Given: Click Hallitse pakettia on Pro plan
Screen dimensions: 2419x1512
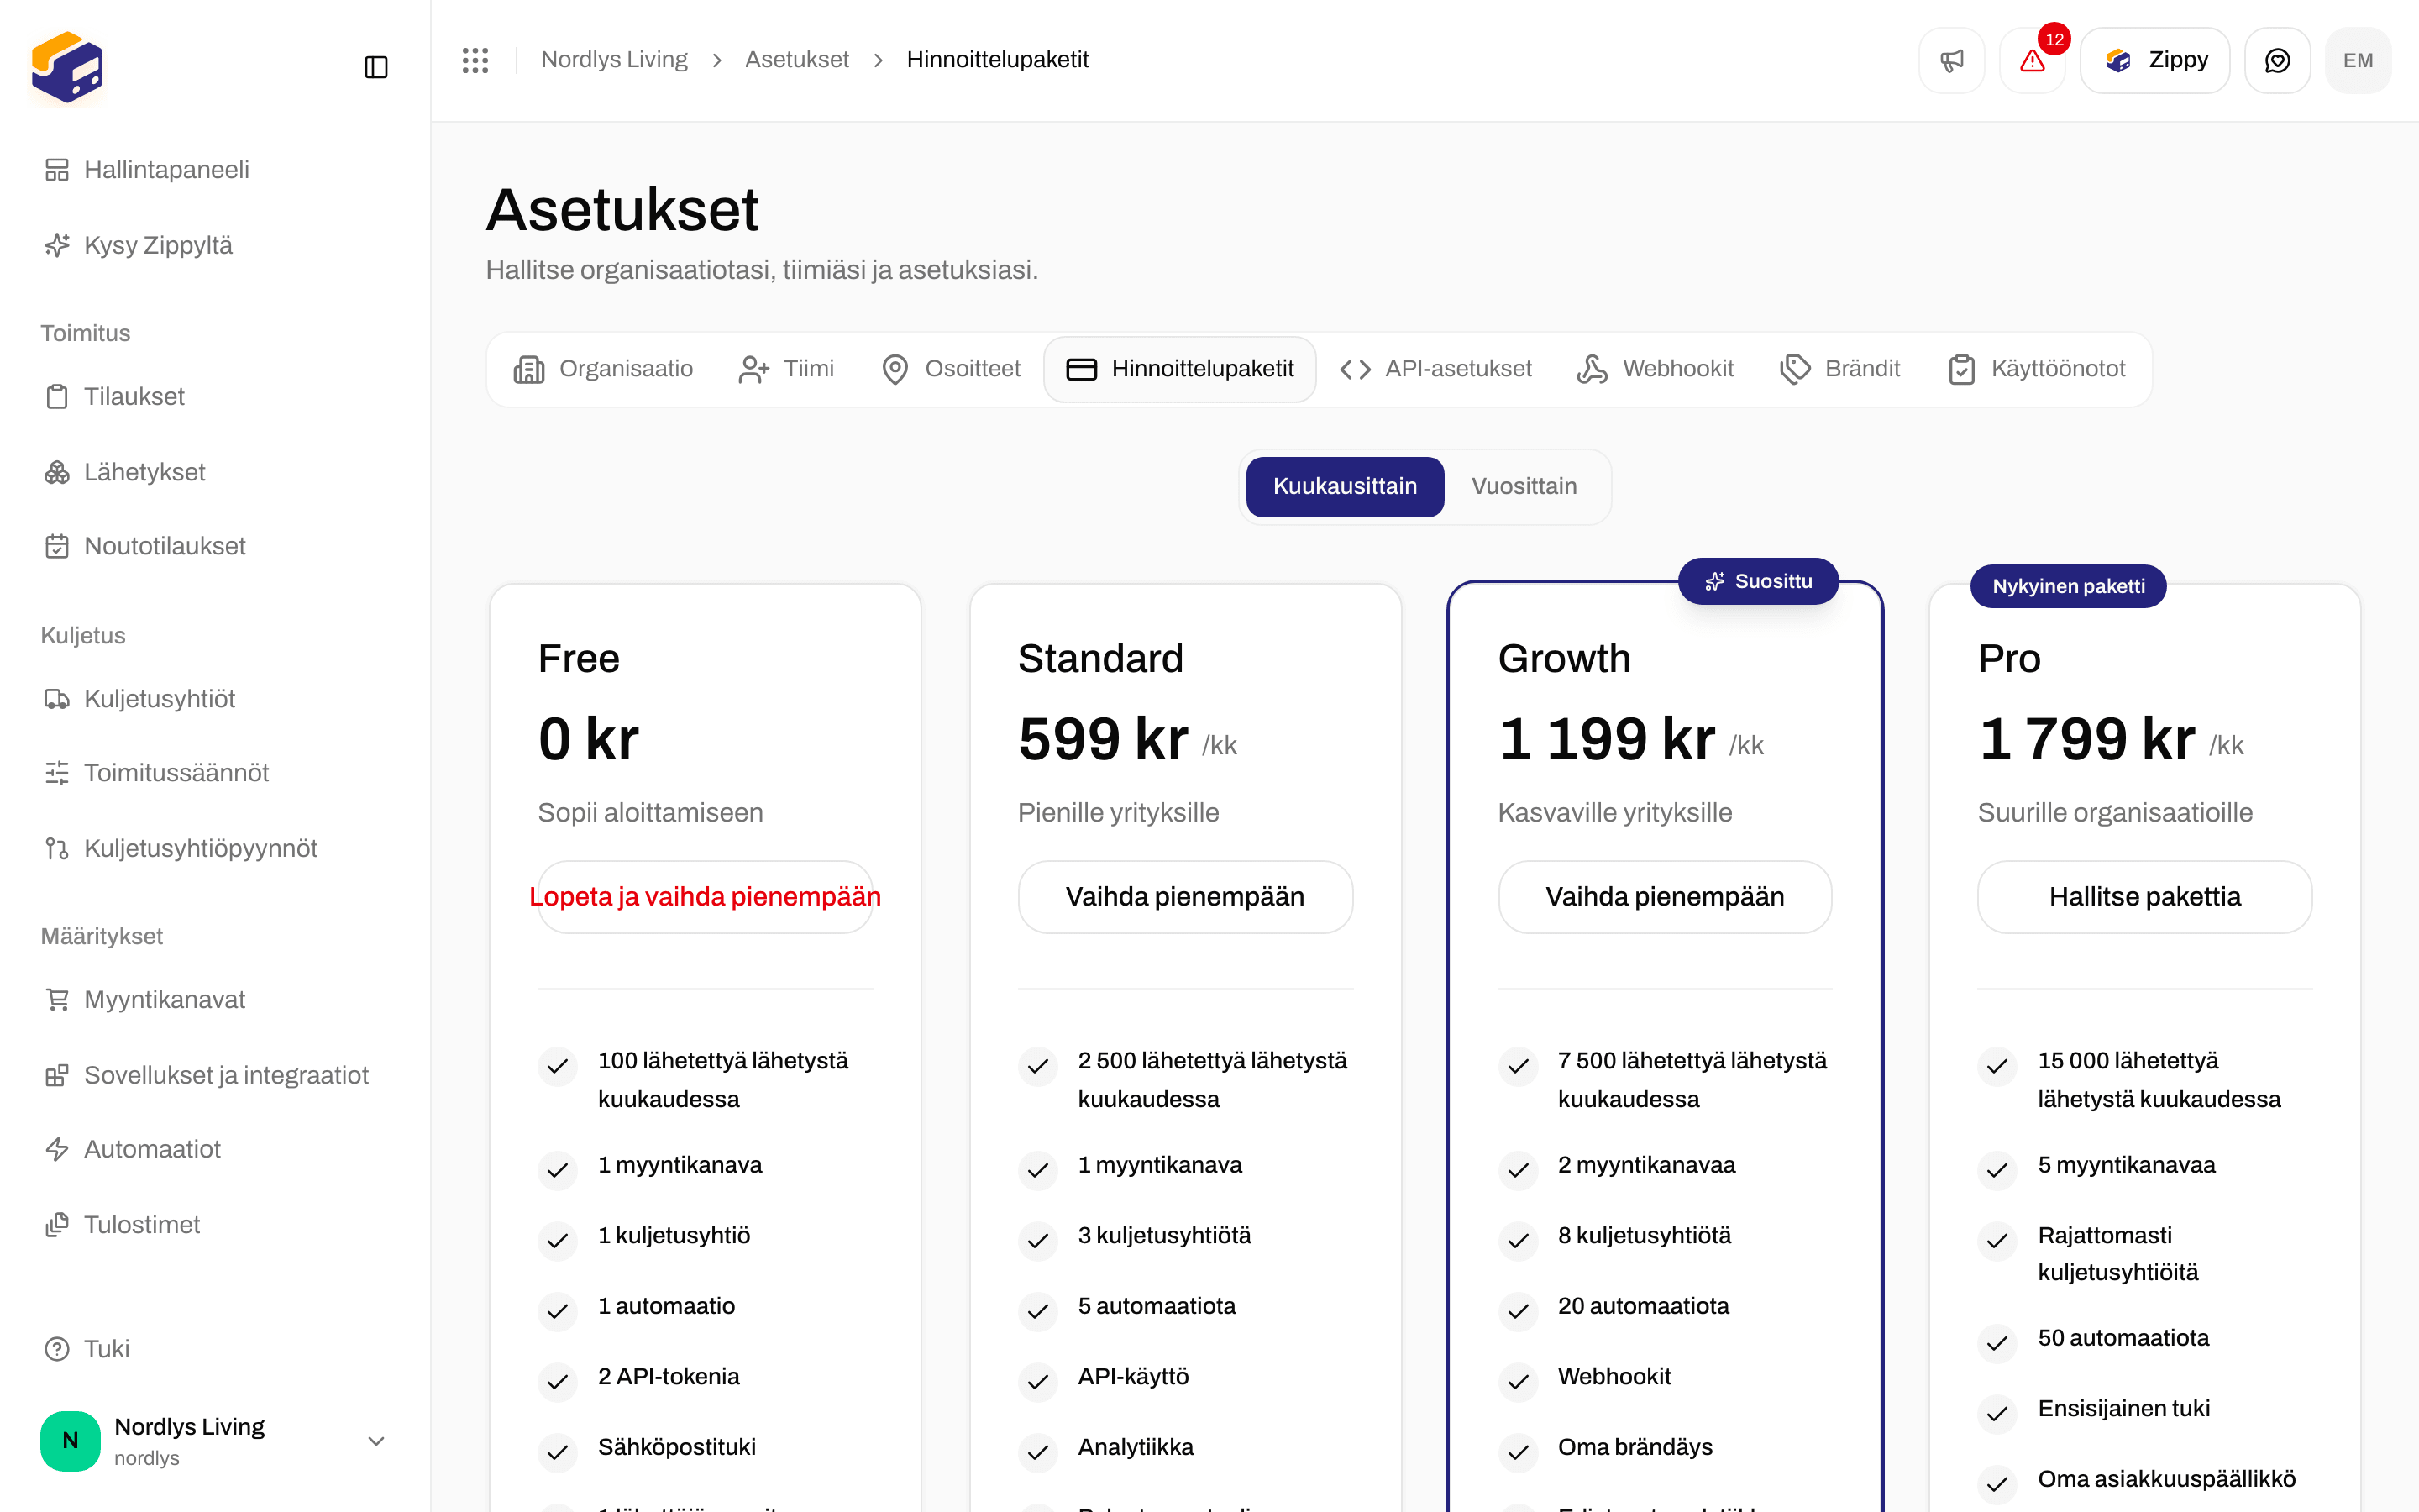Looking at the screenshot, I should [2144, 897].
